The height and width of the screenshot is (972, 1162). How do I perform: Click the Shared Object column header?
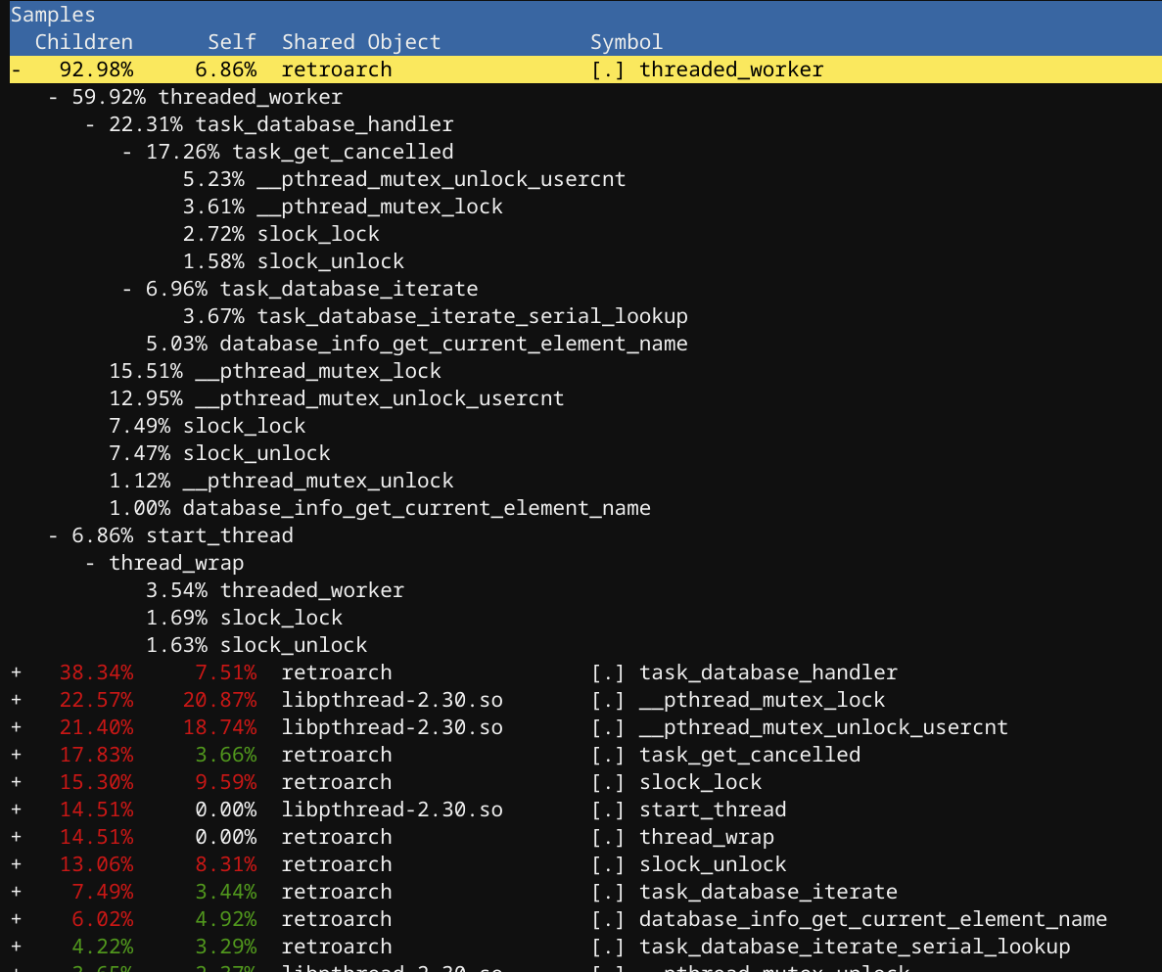(361, 42)
